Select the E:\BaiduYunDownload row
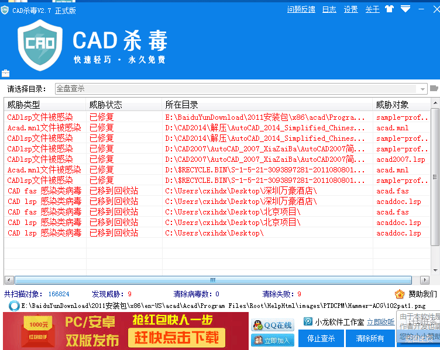Viewport: 440px width, 350px height. pyautogui.click(x=217, y=117)
